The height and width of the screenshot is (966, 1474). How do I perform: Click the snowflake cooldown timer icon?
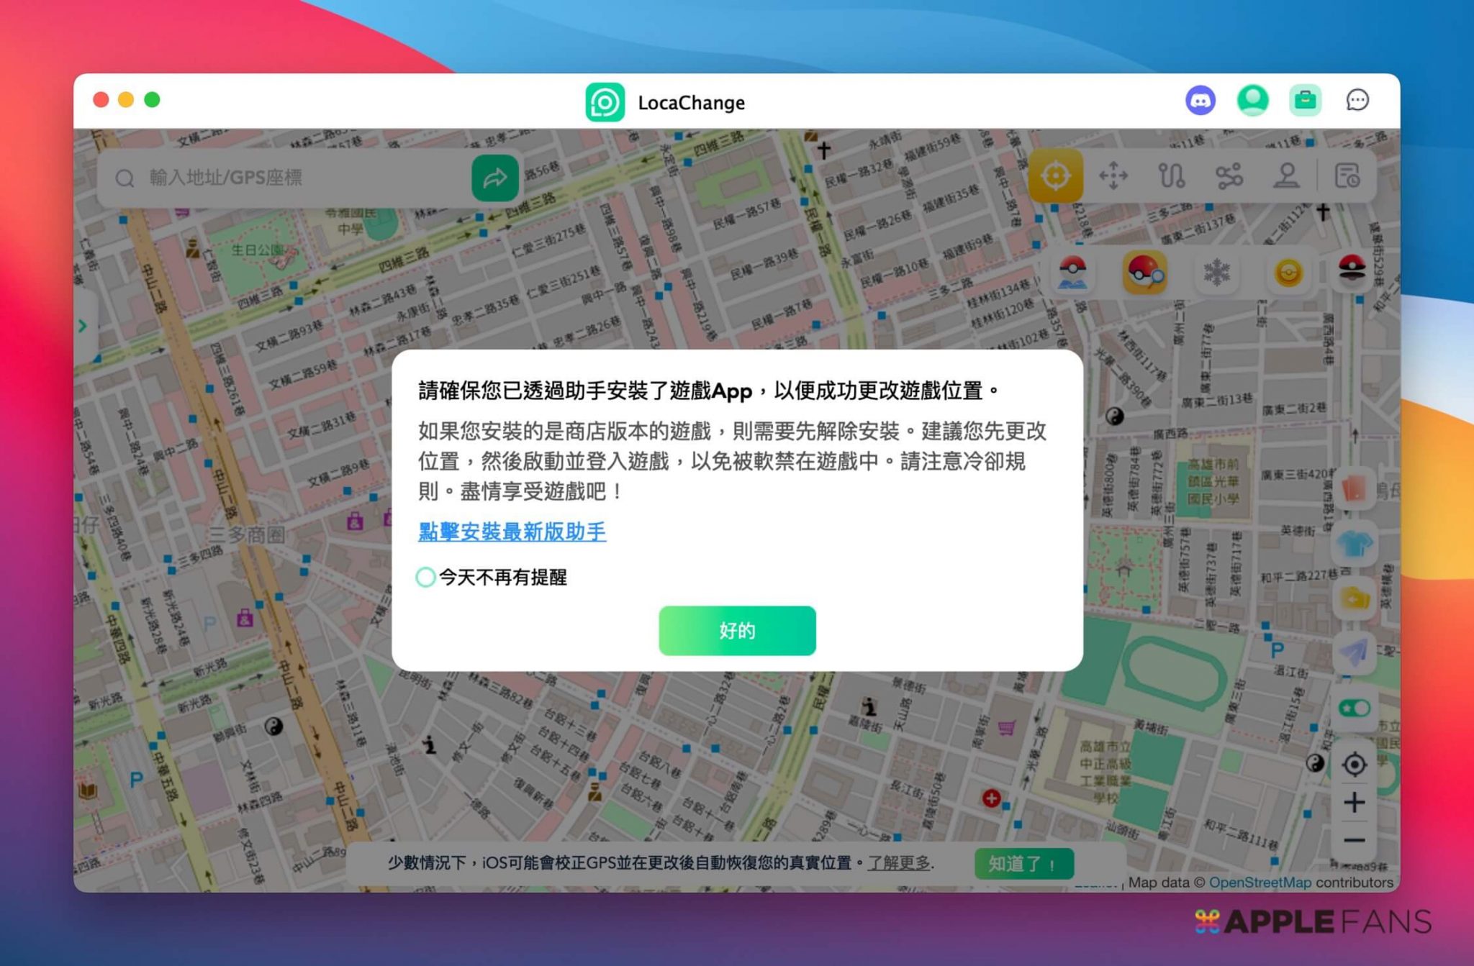1216,273
